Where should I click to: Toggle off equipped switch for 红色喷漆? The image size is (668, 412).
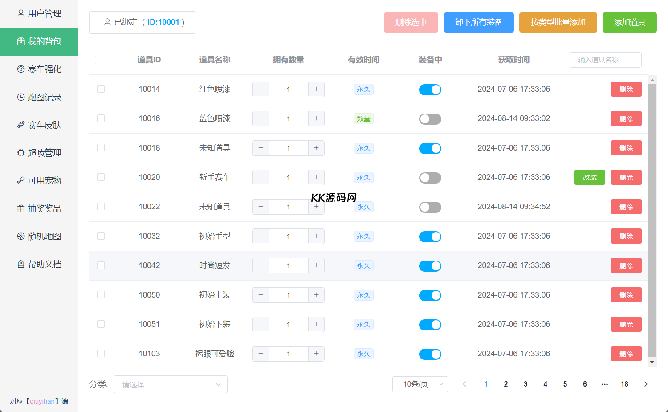coord(430,90)
